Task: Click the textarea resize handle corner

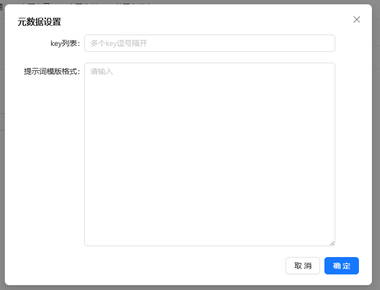Action: 332,243
